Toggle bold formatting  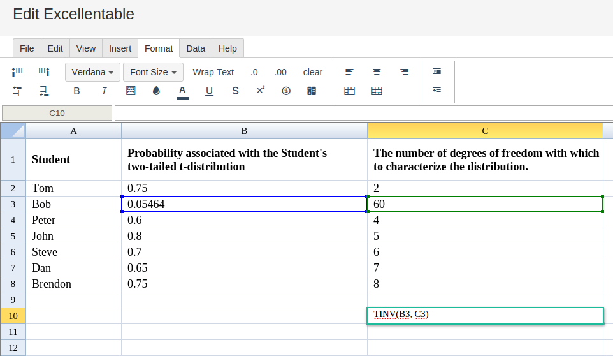tap(76, 91)
